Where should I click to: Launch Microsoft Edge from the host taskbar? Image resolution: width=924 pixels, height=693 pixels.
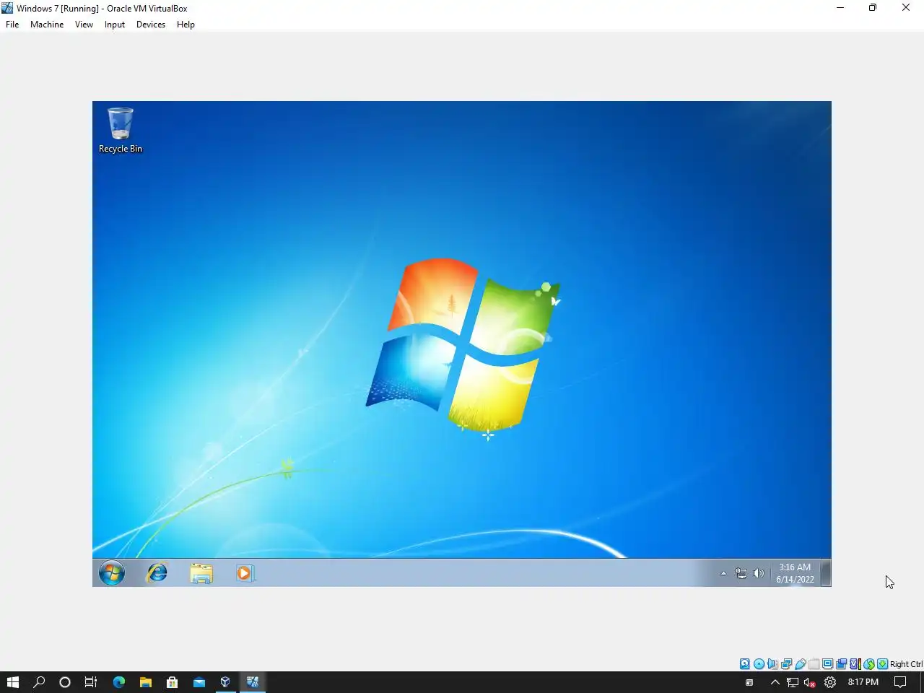(x=119, y=682)
